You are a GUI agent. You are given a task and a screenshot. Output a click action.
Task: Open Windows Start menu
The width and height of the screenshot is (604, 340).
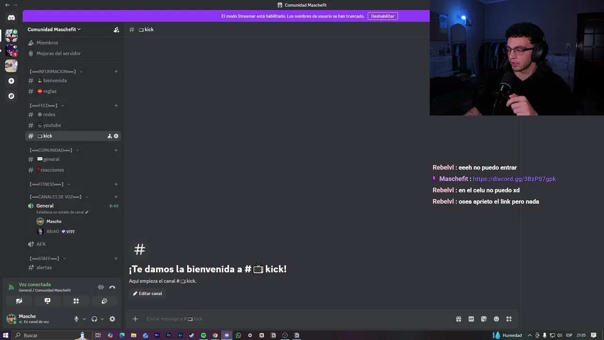(6, 335)
